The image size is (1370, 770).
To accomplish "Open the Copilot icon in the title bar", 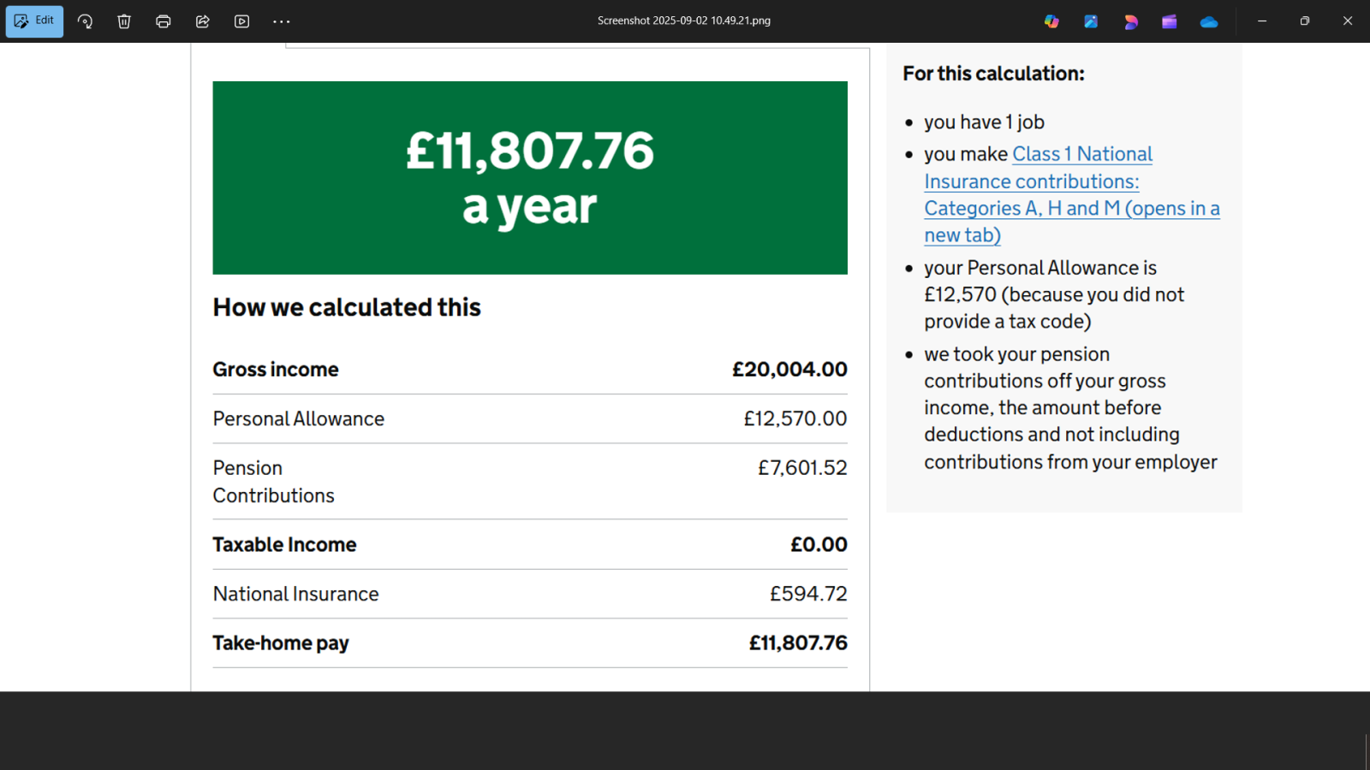I will pyautogui.click(x=1051, y=21).
